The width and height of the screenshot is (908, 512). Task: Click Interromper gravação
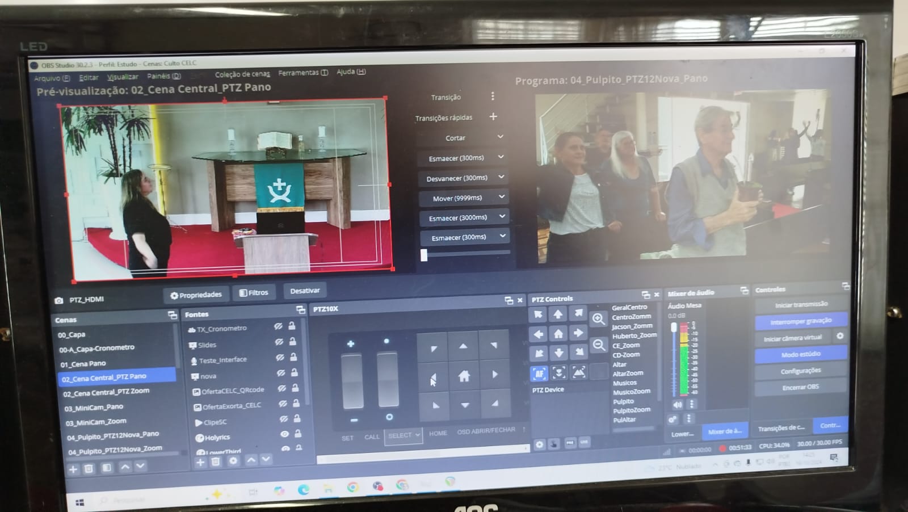pyautogui.click(x=801, y=321)
